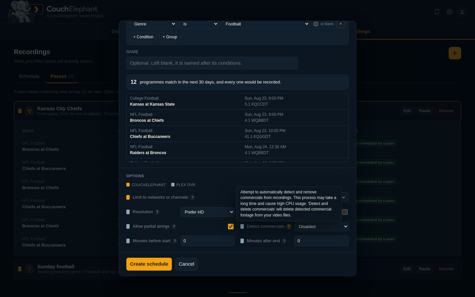This screenshot has height=297, width=475.
Task: Cancel the schedule dialog
Action: pyautogui.click(x=186, y=264)
